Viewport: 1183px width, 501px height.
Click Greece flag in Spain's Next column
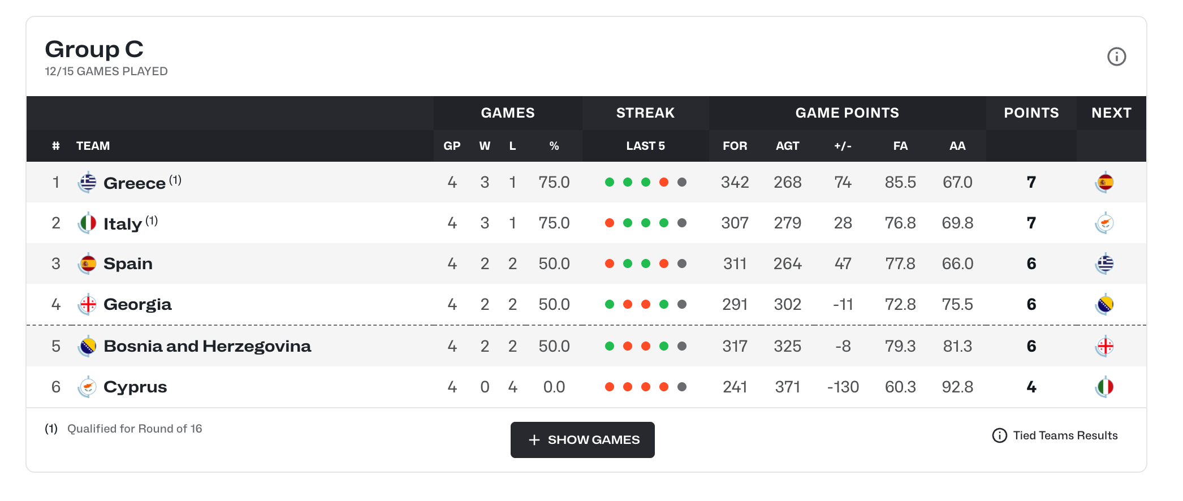pos(1105,264)
